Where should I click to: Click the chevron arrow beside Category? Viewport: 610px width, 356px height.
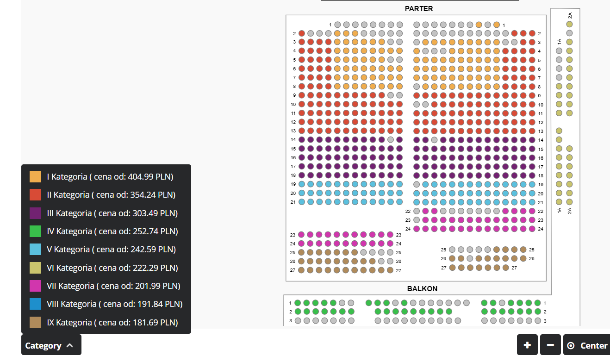[70, 345]
